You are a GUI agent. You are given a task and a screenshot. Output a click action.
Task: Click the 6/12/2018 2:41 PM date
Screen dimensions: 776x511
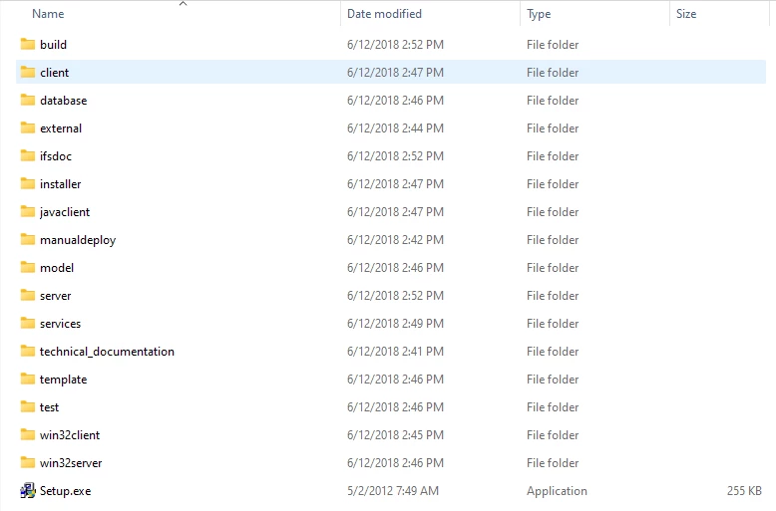coord(395,352)
